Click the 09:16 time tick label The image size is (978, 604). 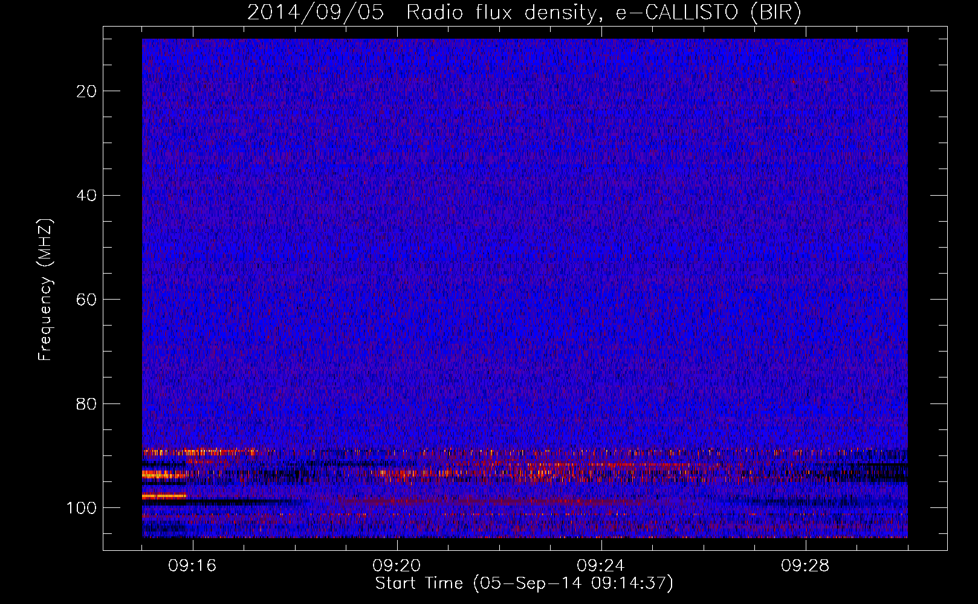coord(192,566)
